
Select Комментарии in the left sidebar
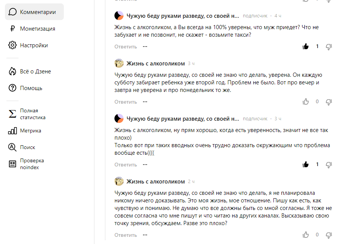tap(34, 11)
